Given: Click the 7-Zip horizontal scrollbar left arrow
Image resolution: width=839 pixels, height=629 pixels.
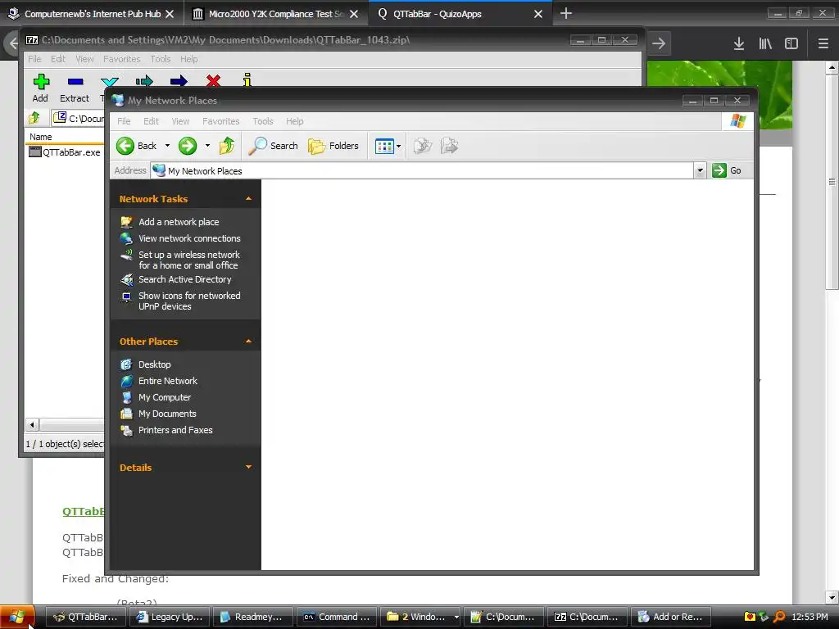Looking at the screenshot, I should (32, 425).
